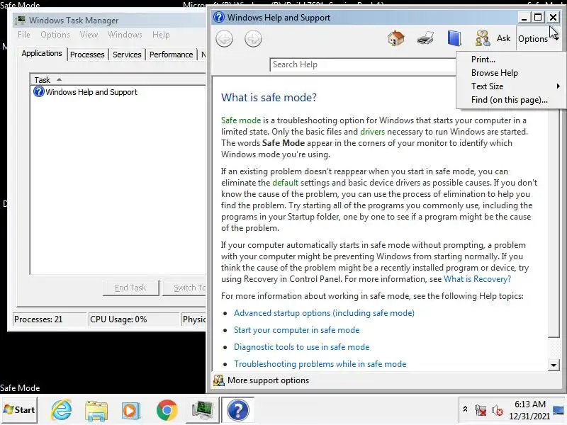This screenshot has height=425, width=567.
Task: Expand the Text Size submenu
Action: pyautogui.click(x=510, y=86)
